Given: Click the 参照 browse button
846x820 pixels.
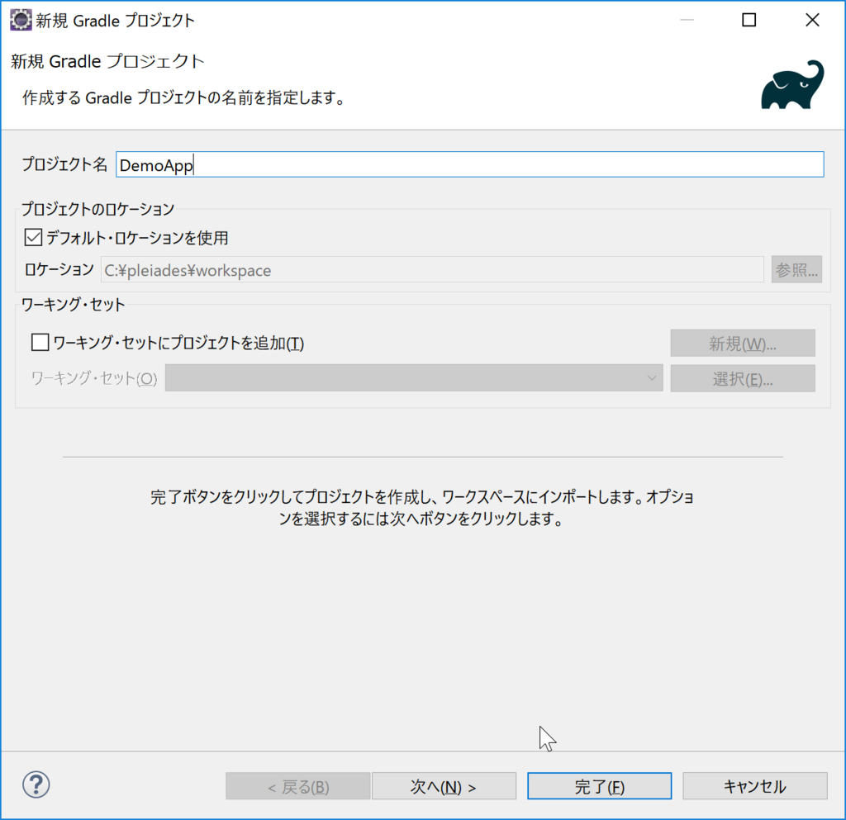Looking at the screenshot, I should (x=796, y=268).
